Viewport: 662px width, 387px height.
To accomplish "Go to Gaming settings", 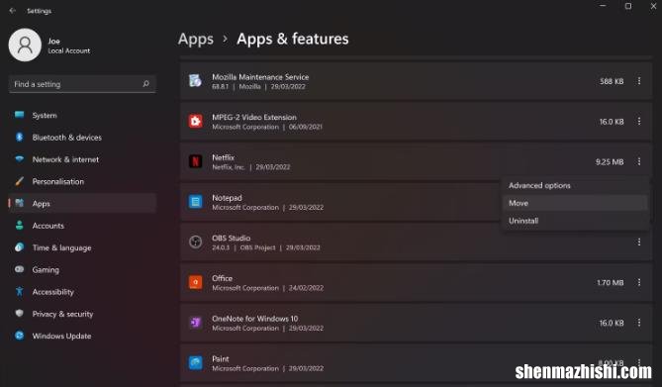I will point(82,269).
